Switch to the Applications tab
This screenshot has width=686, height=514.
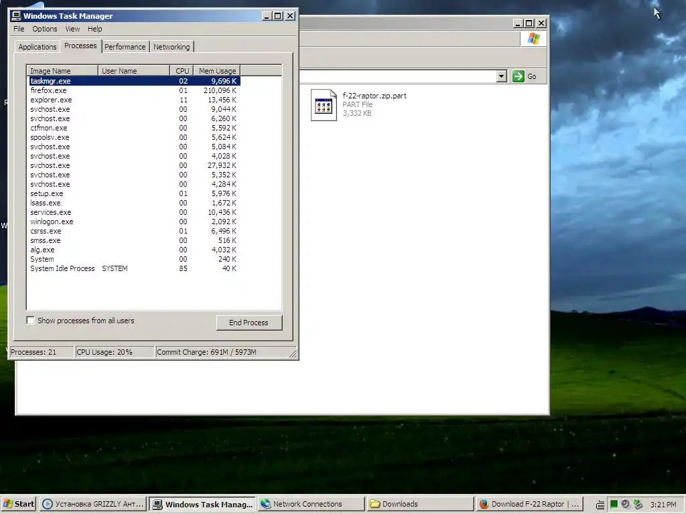pos(38,47)
